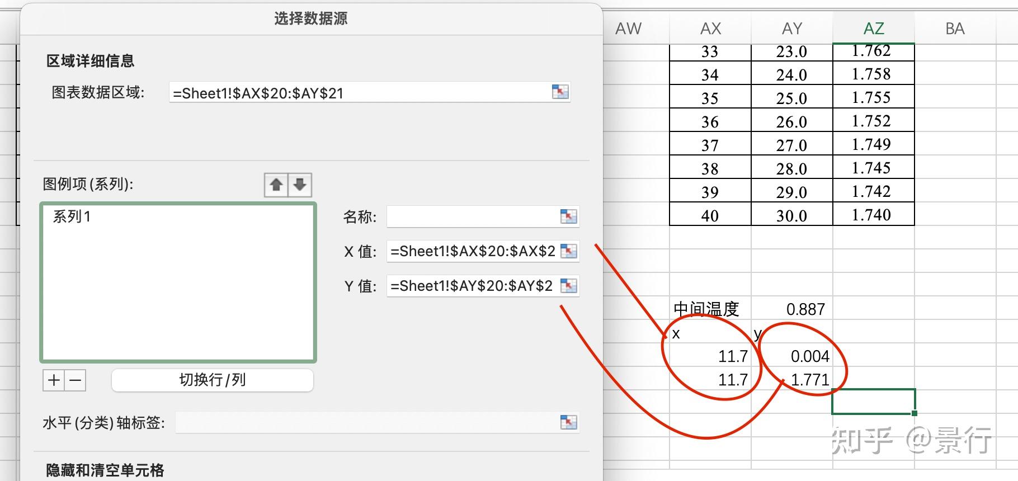Click cell containing 35
The width and height of the screenshot is (1018, 481).
click(x=710, y=97)
